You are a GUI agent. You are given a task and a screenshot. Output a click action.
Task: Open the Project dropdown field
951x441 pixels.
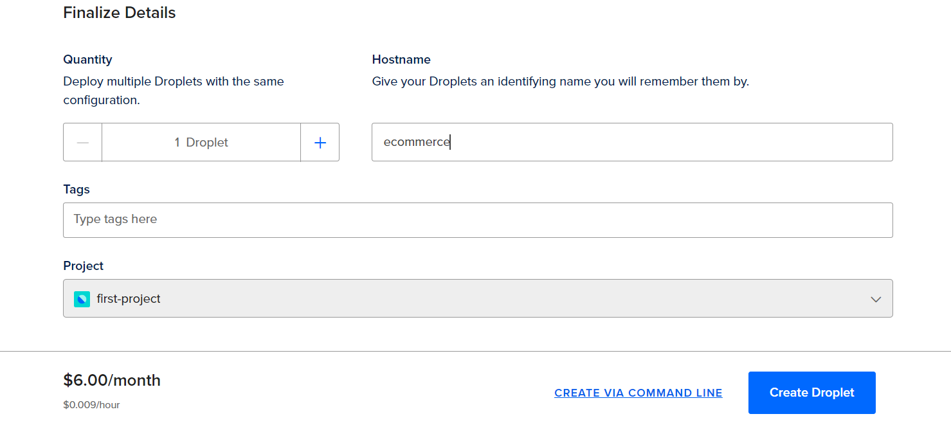tap(478, 298)
